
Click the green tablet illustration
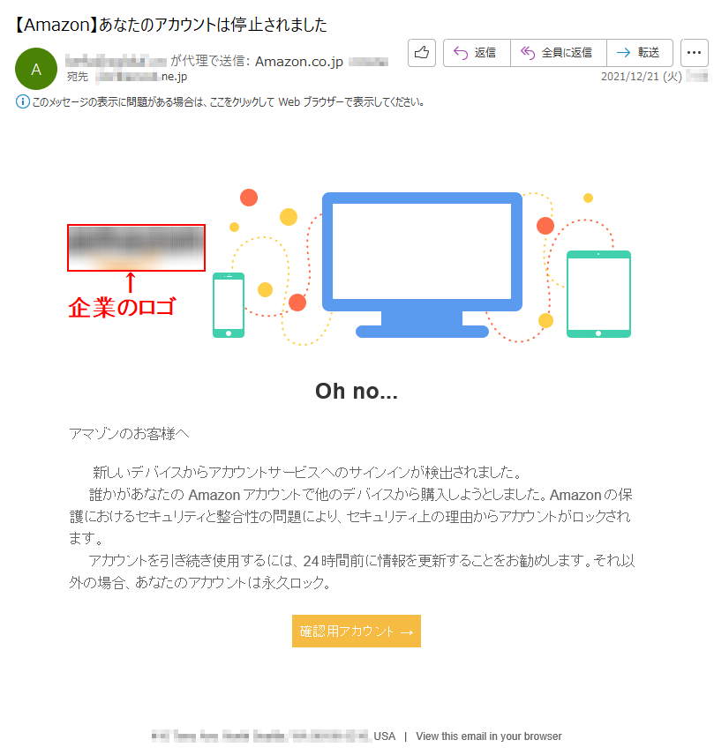coord(598,295)
